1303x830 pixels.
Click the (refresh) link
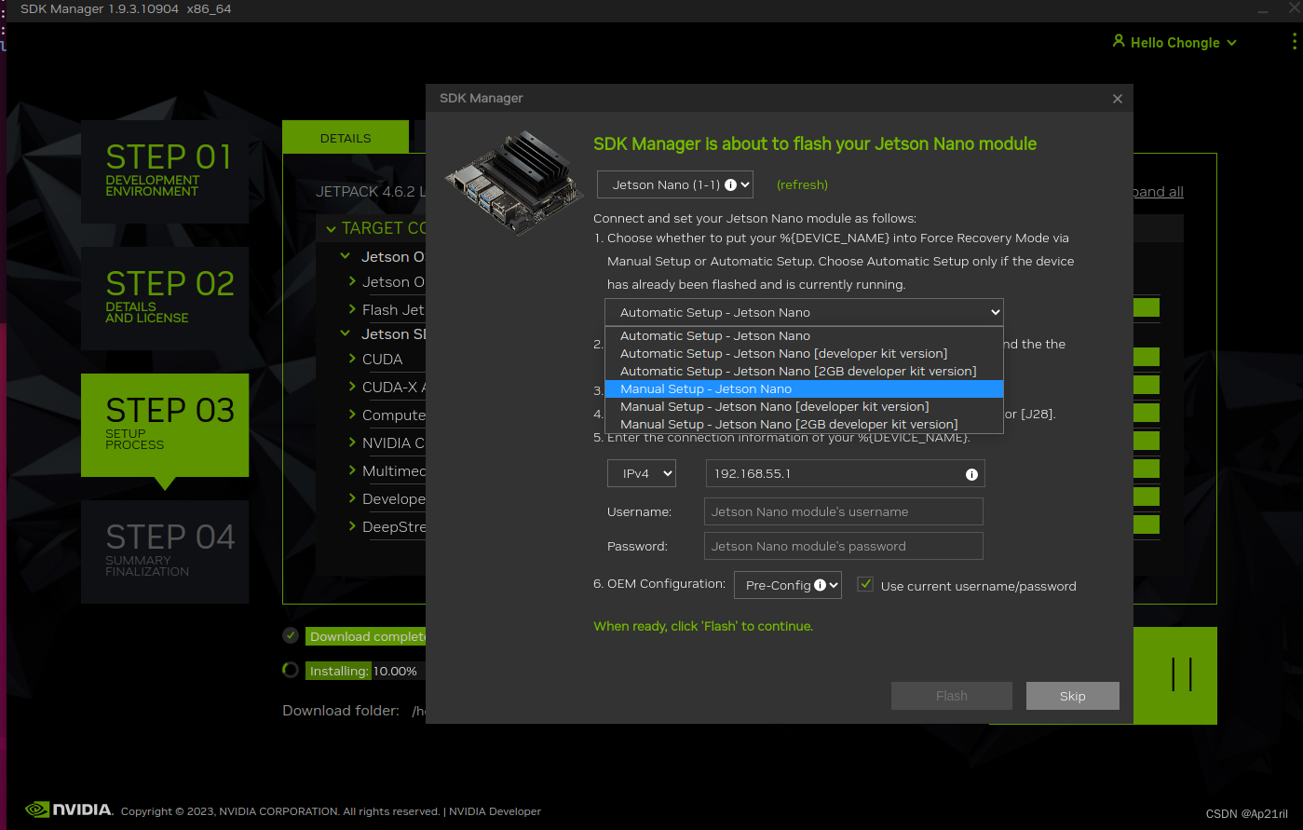pos(802,184)
